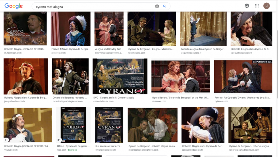Open the Published 2017 labeled nytimes image
Viewport: 278px width, 157px height.
point(243,76)
